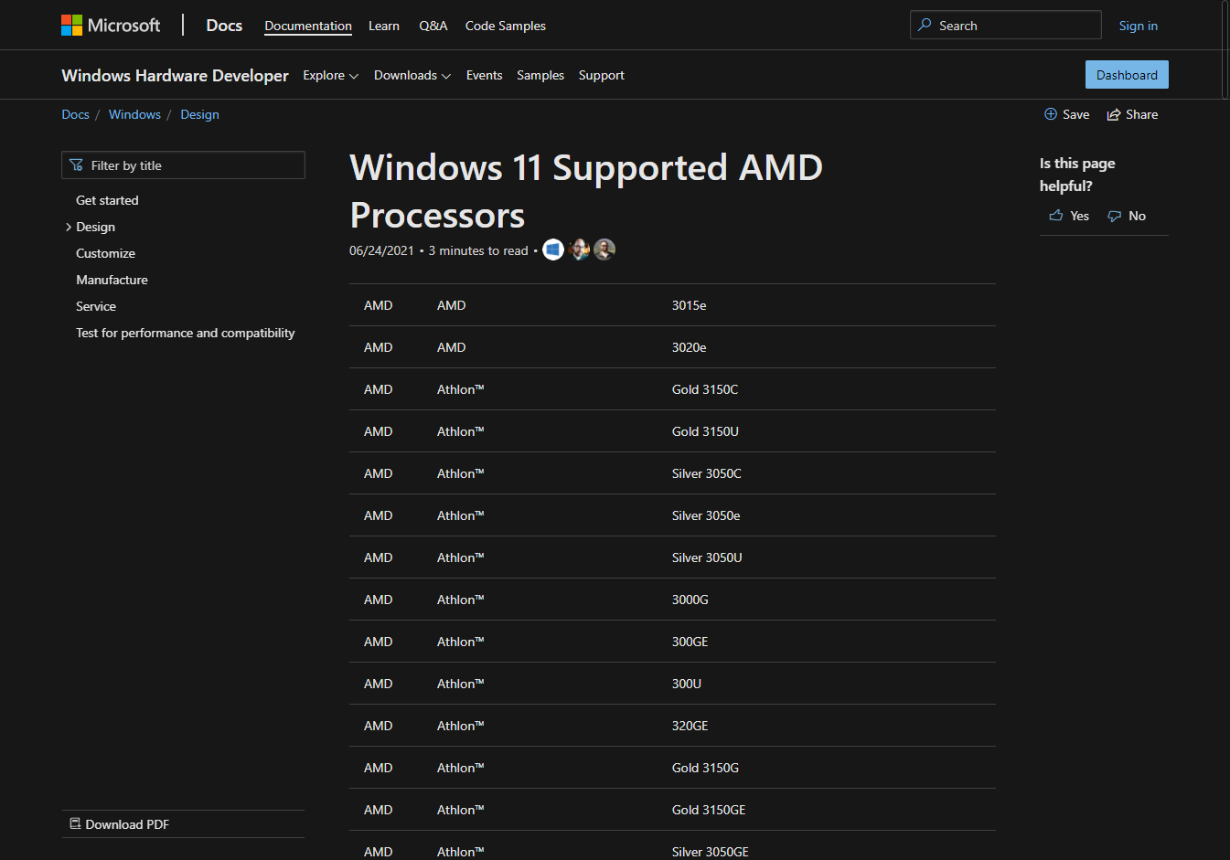This screenshot has height=860, width=1230.
Task: Expand the Design tree chevron
Action: click(x=69, y=227)
